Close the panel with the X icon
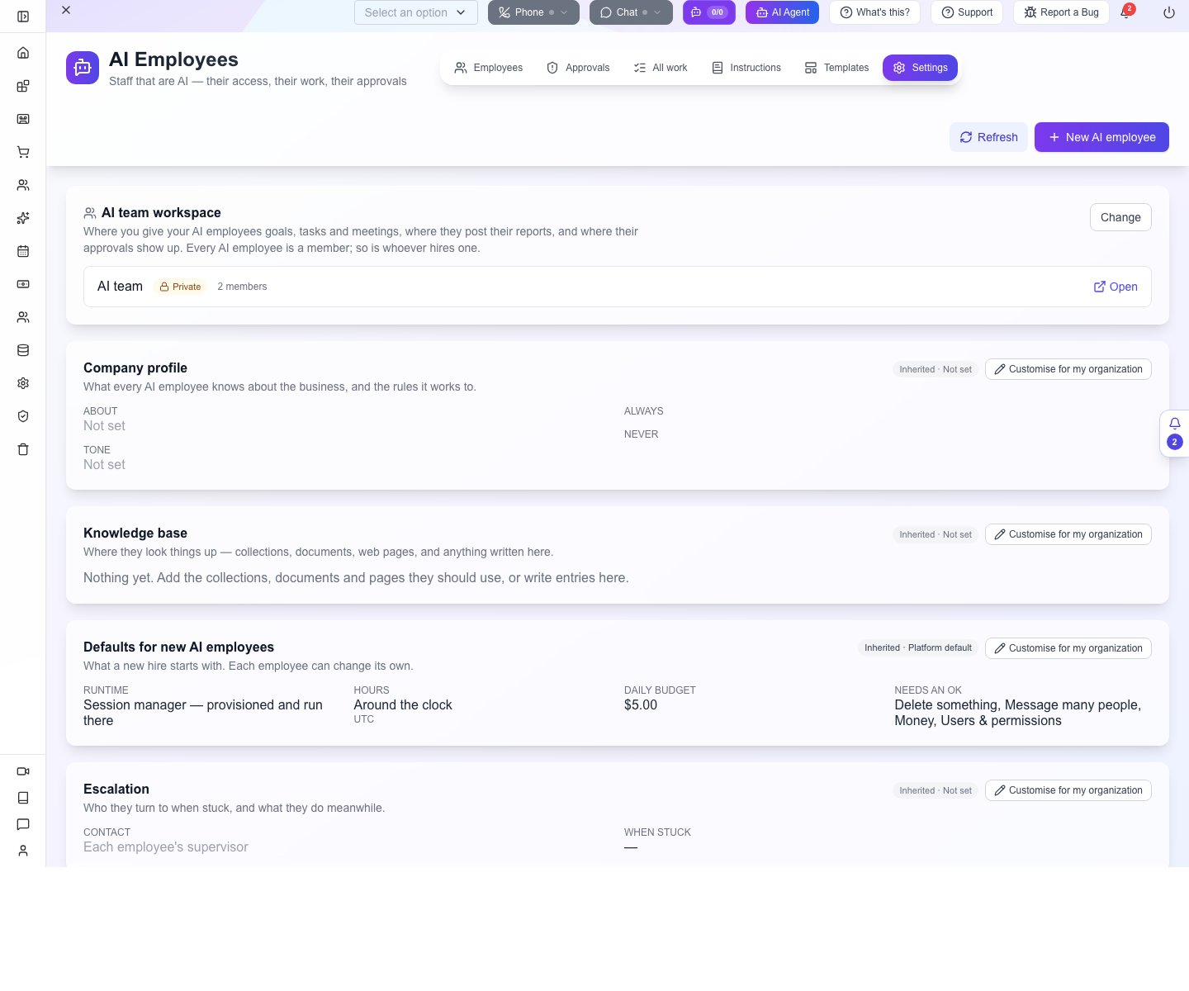 coord(66,10)
